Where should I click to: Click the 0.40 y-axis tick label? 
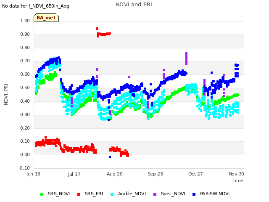click(25, 101)
